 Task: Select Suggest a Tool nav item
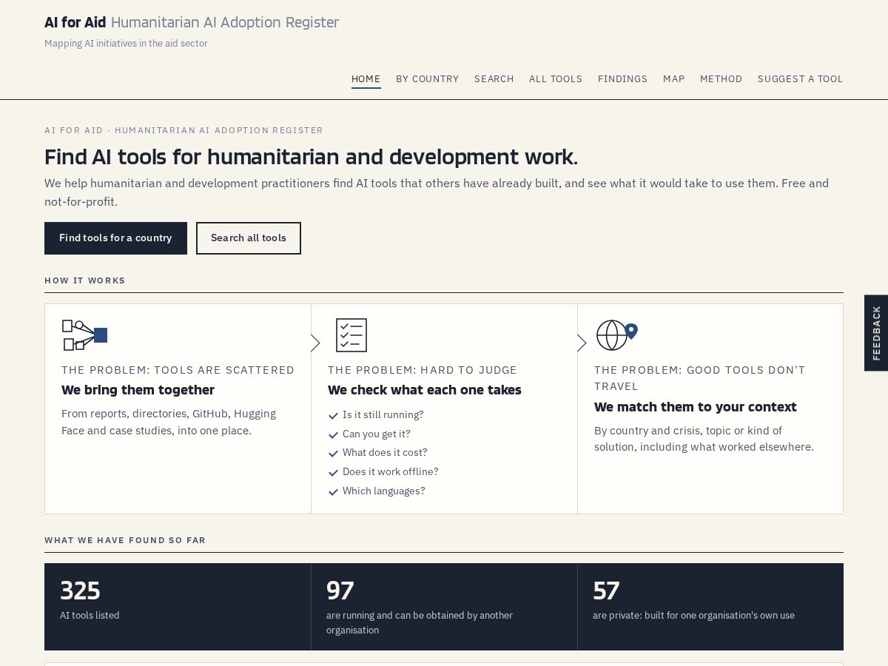[800, 79]
